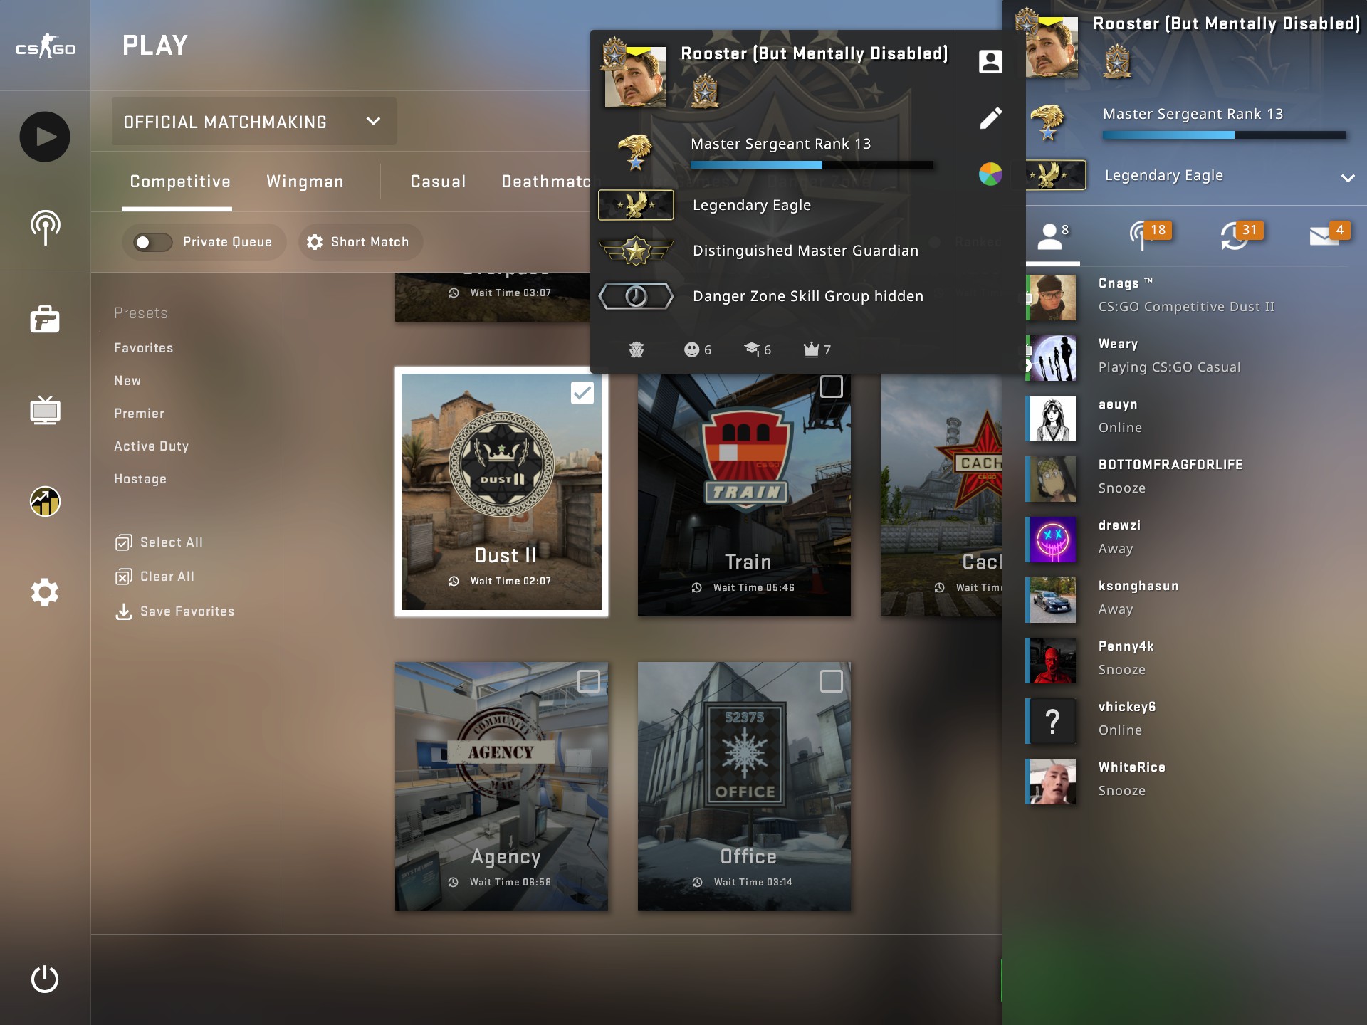Open the color wheel icon

(x=990, y=174)
